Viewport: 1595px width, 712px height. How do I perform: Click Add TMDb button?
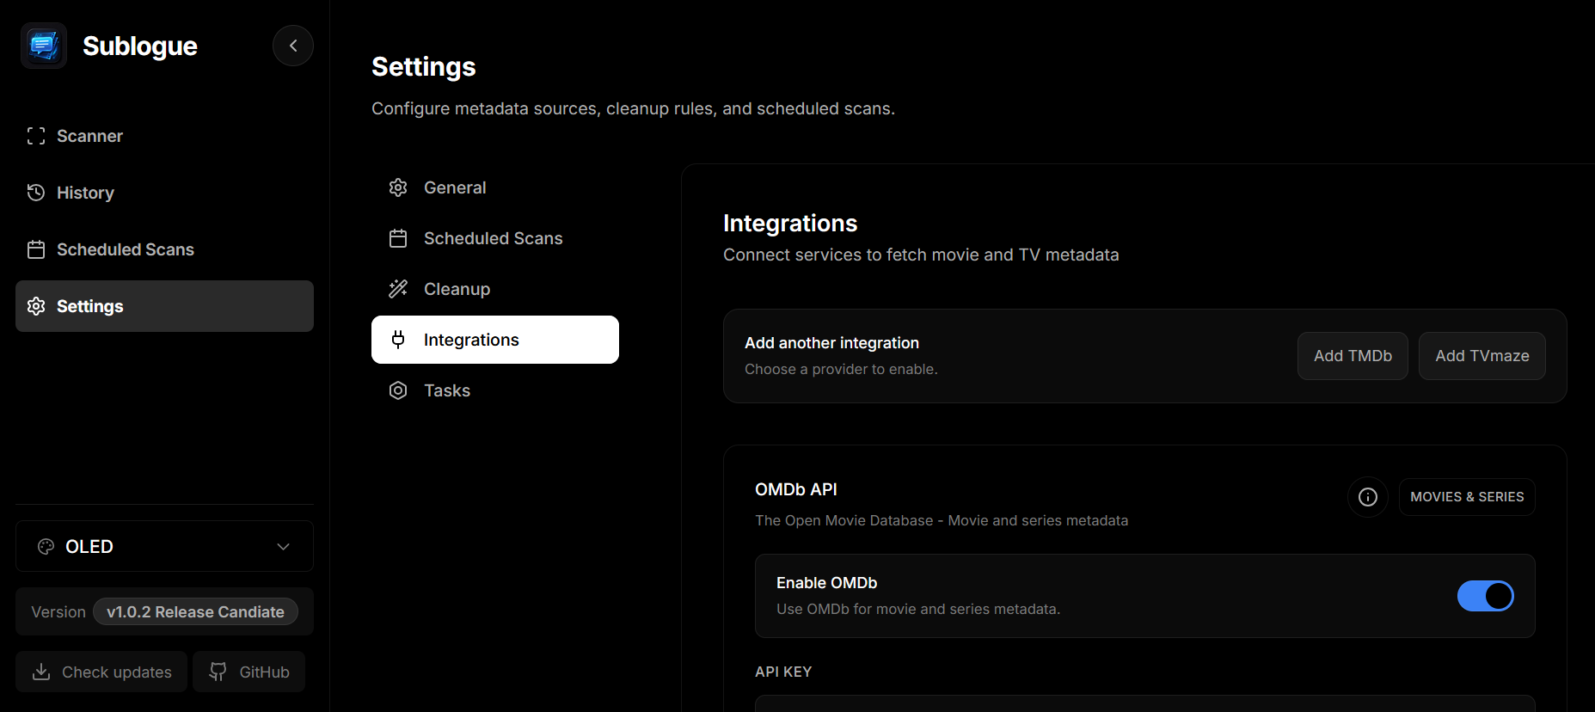tap(1353, 356)
